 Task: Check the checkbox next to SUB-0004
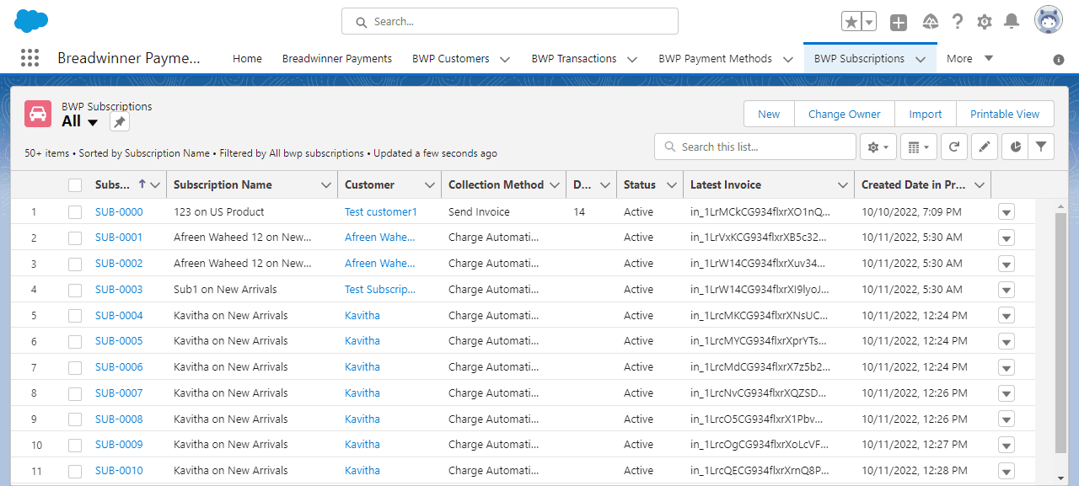pos(73,315)
